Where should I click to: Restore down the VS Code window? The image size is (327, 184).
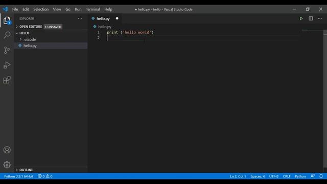point(308,9)
